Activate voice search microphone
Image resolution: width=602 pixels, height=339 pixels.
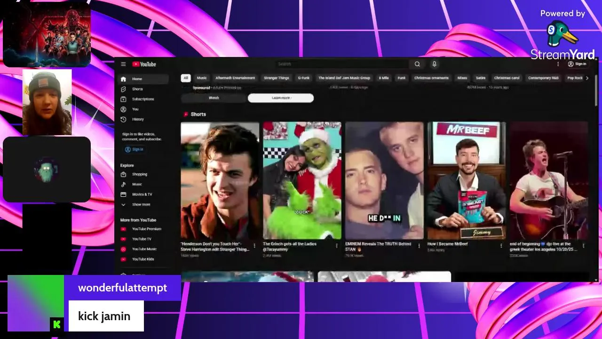click(x=434, y=64)
